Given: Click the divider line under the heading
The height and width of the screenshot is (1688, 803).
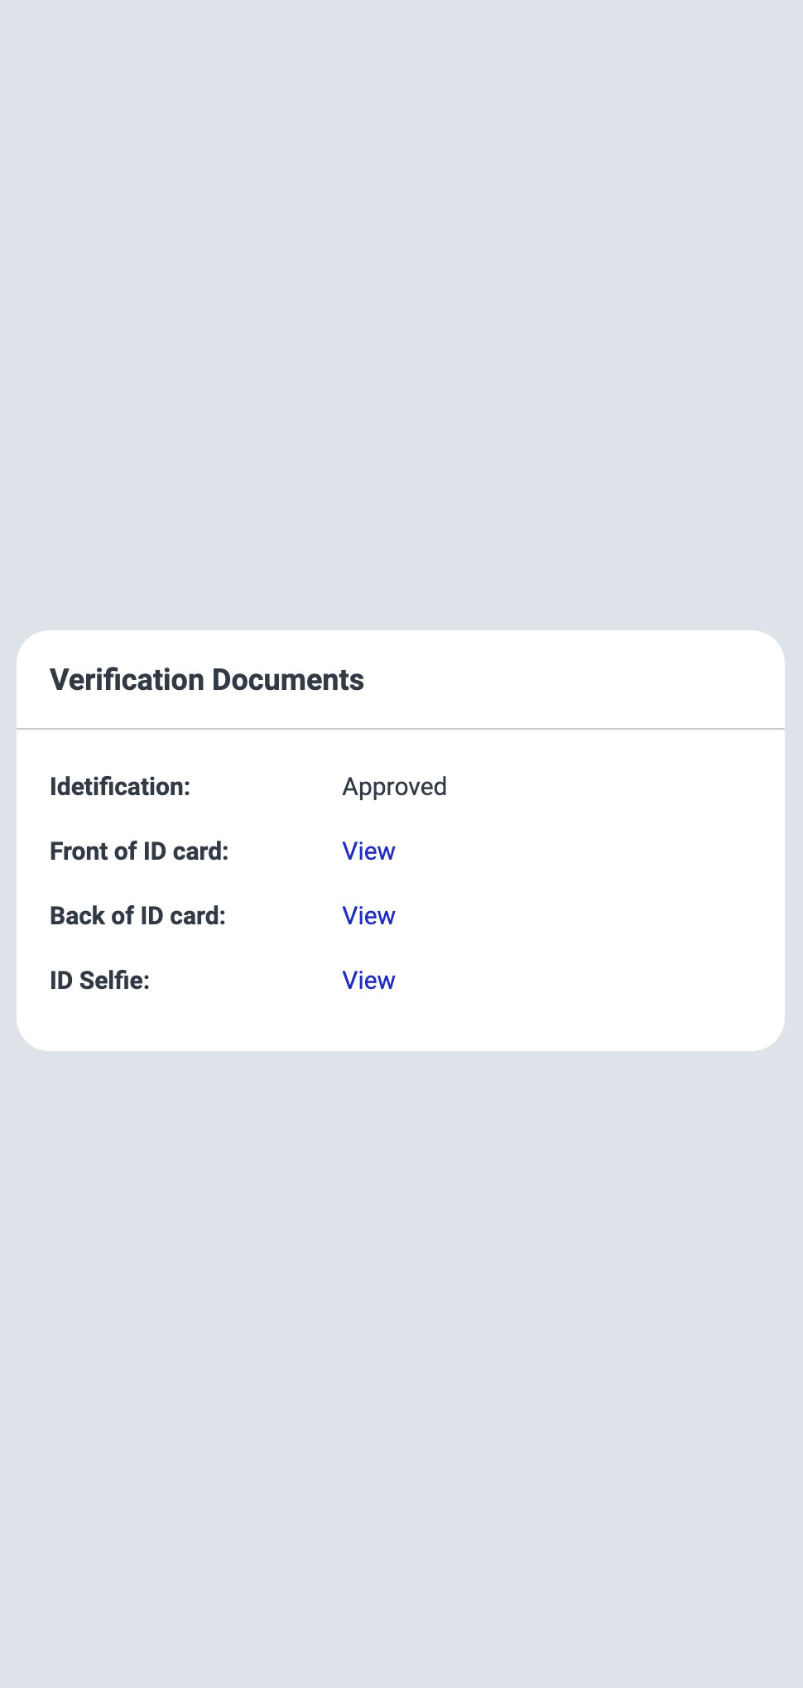Looking at the screenshot, I should [x=401, y=729].
